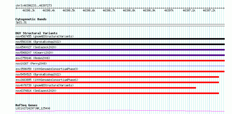Open the DGV Structural Variants track title

36,33
